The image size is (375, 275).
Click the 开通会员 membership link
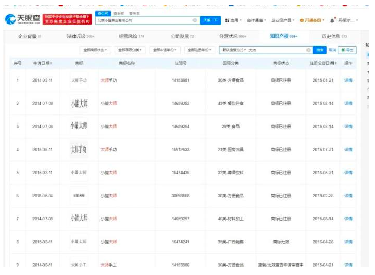point(312,20)
